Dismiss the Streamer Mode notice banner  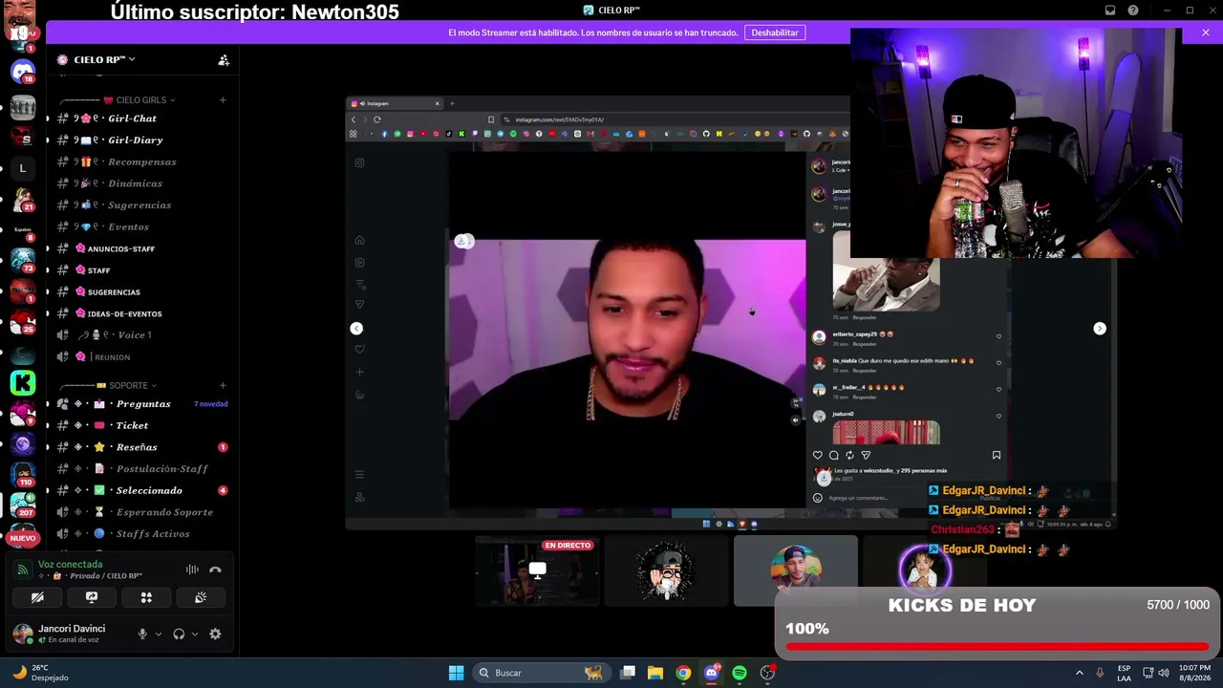pyautogui.click(x=1206, y=32)
